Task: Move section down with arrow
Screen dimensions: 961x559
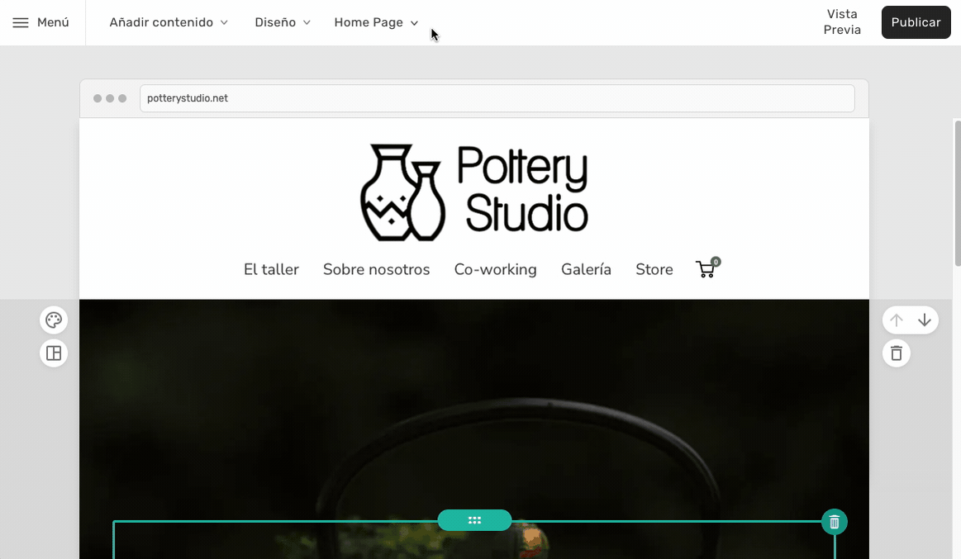Action: point(924,320)
